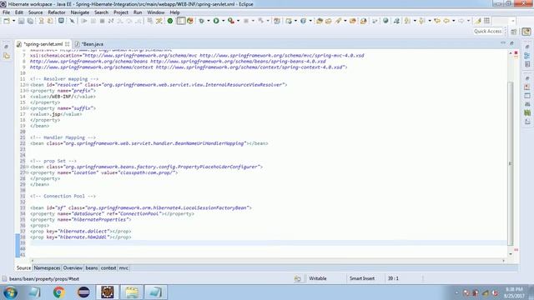Collapse the suffix property fold at line 16
The image size is (534, 300).
[x=28, y=108]
